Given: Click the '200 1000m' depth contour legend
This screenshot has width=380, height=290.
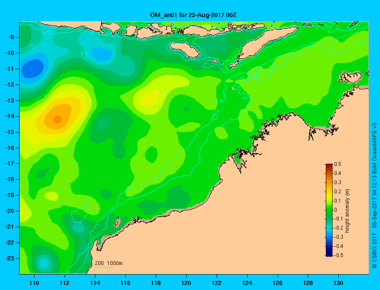Looking at the screenshot, I should [109, 263].
